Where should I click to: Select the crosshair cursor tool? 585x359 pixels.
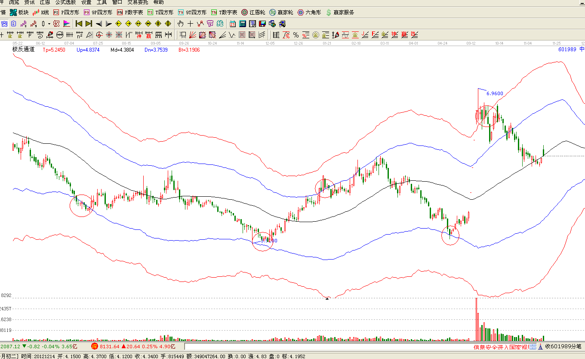click(x=190, y=23)
